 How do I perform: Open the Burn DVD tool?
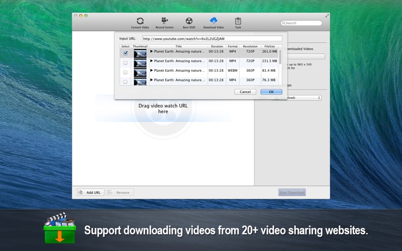pyautogui.click(x=189, y=23)
